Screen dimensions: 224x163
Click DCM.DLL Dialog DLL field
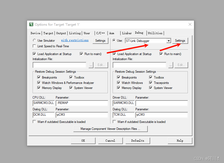tap(44, 115)
